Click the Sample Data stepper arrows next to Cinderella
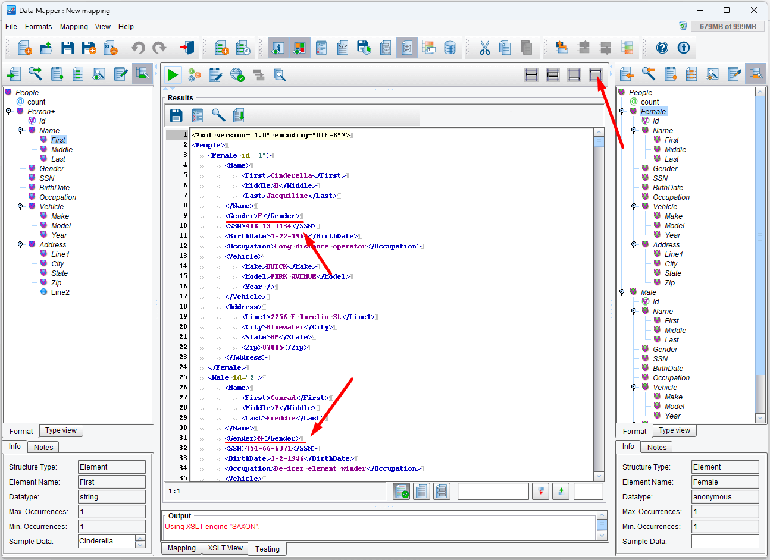 [x=140, y=541]
